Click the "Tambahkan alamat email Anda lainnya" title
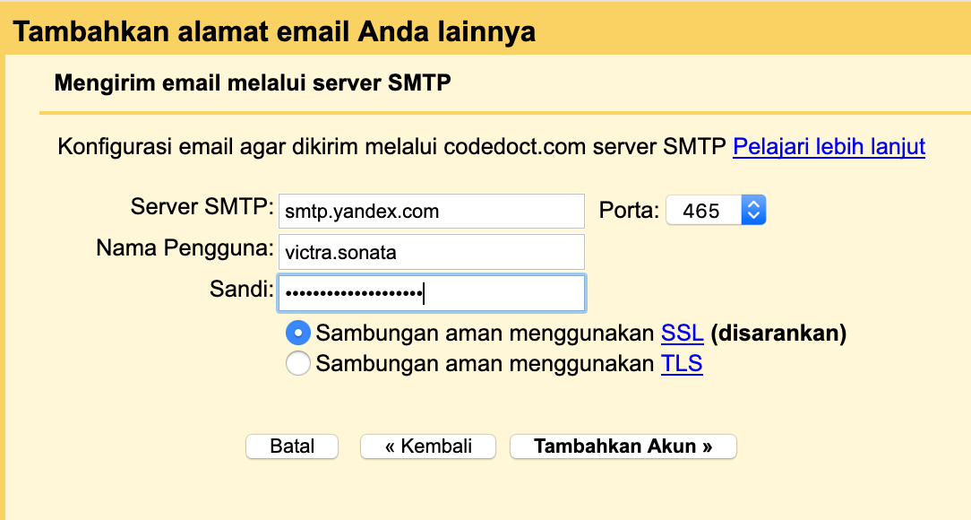Image resolution: width=971 pixels, height=520 pixels. click(x=274, y=33)
